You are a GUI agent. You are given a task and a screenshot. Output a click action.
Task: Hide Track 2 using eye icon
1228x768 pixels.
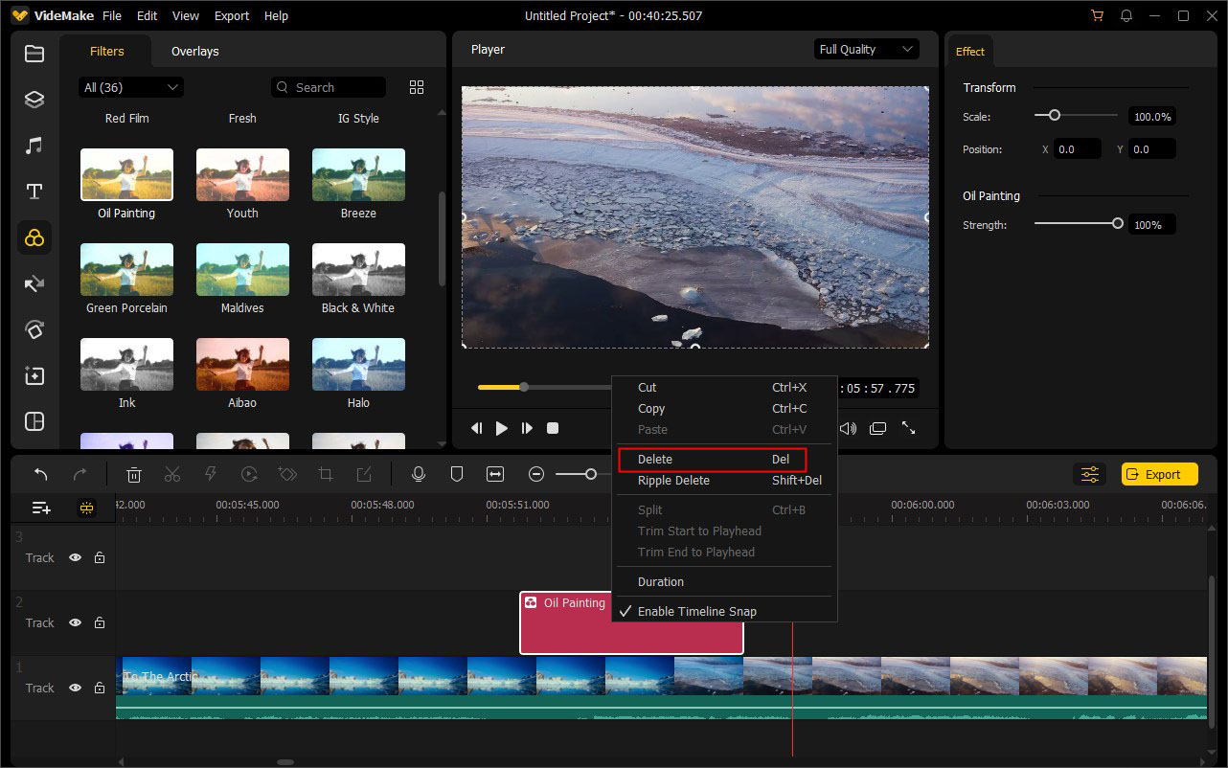75,622
